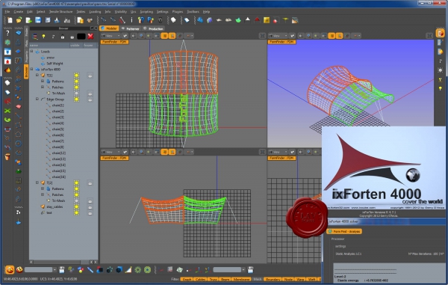
Task: Collapse the Loads tree node
Action: click(x=31, y=51)
